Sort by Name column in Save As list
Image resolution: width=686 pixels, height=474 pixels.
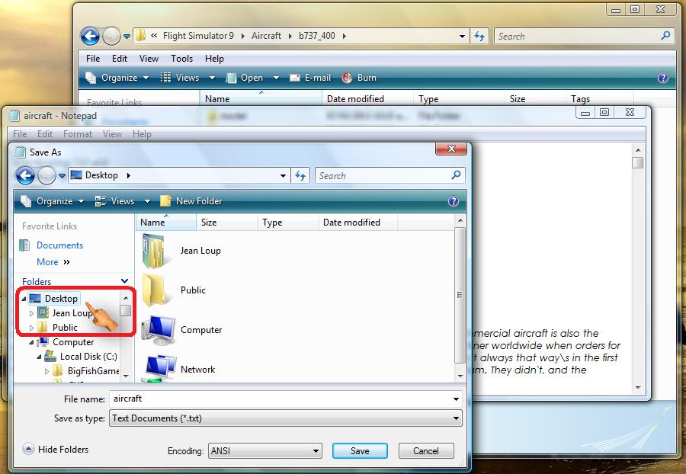click(166, 222)
